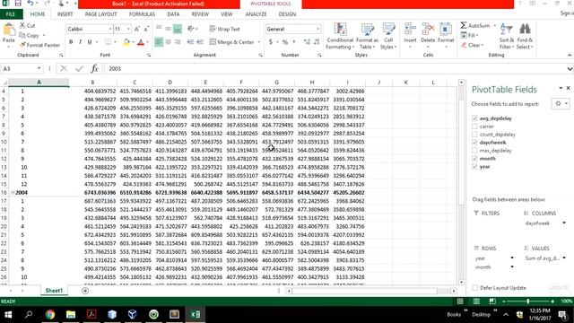Click Wrap Text in ribbon
The height and width of the screenshot is (323, 574).
(x=224, y=29)
